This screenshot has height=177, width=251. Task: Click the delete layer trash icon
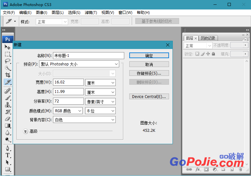click(x=240, y=169)
